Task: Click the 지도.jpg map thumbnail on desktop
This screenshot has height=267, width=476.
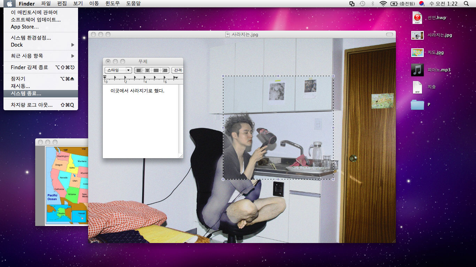Action: 417,52
